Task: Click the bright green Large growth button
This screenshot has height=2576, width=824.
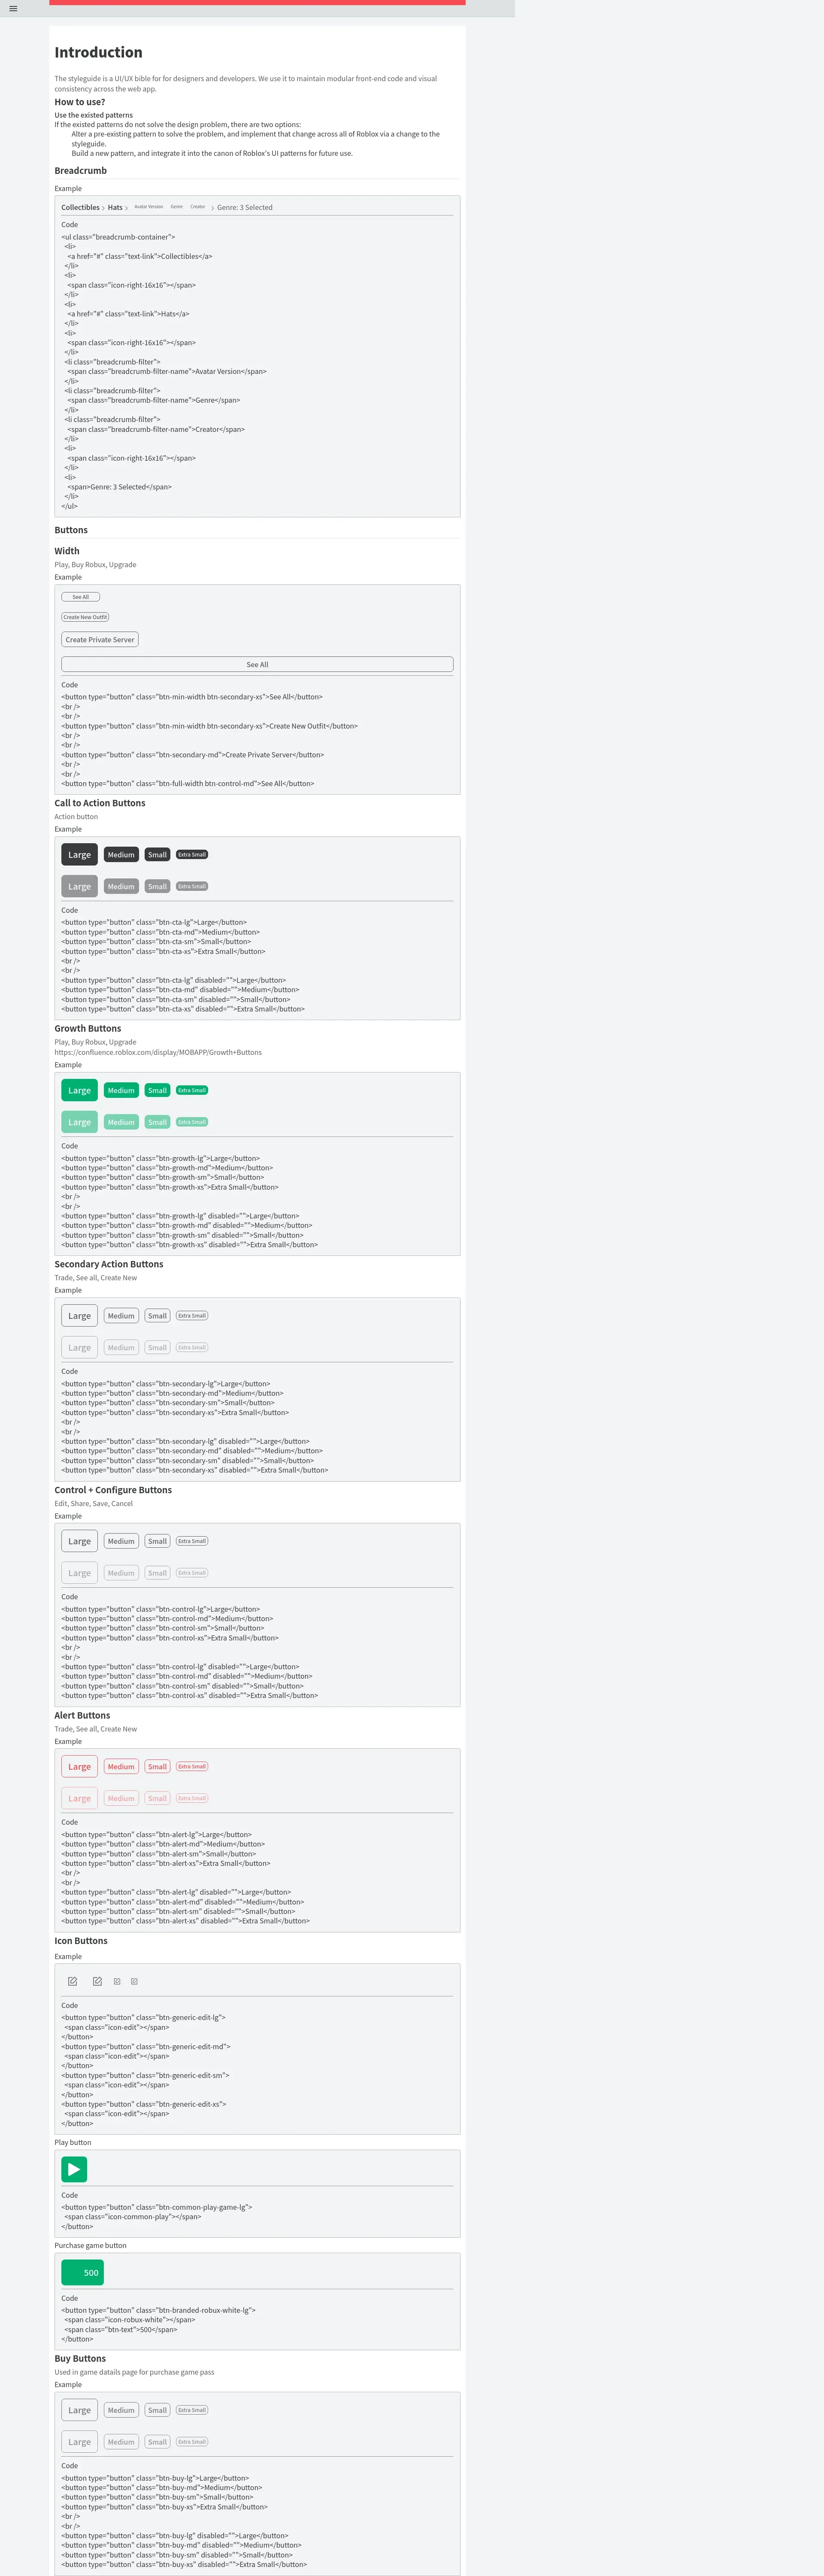Action: point(79,1091)
